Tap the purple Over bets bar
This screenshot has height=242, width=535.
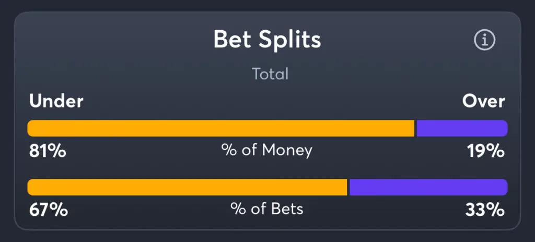(x=428, y=187)
